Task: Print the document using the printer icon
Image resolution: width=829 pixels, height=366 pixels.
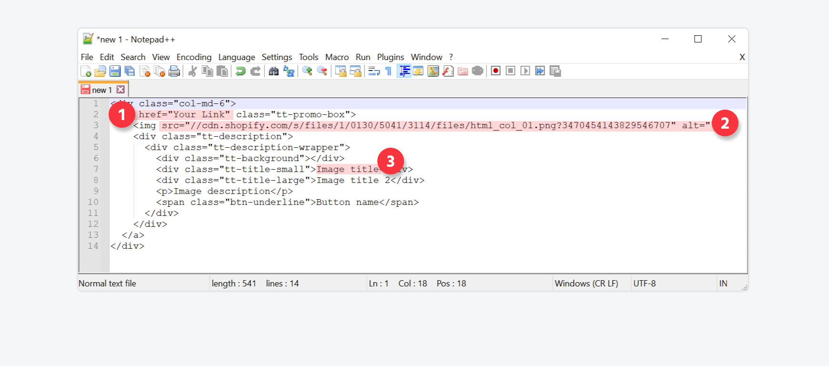Action: coord(174,71)
